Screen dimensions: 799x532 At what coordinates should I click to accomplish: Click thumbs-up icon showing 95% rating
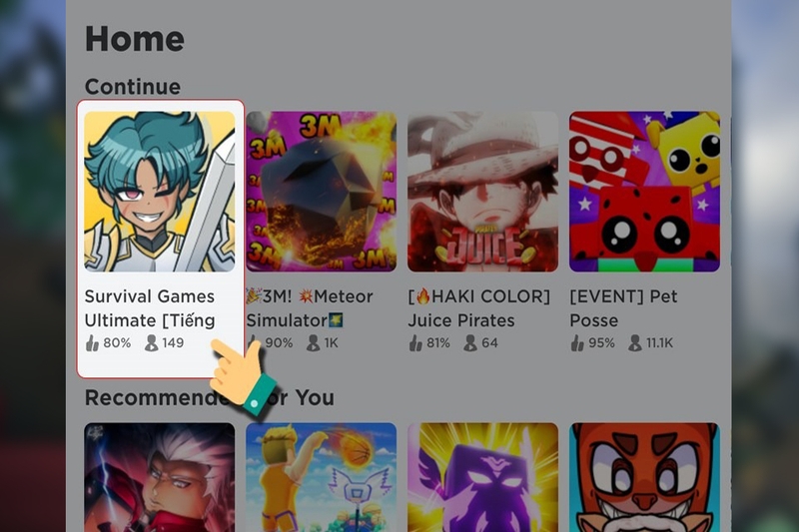point(577,343)
